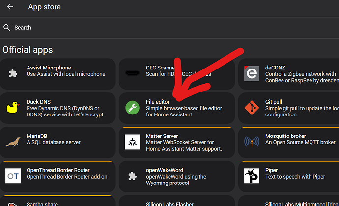The width and height of the screenshot is (339, 206).
Task: Open the openWakeWord app title
Action: (165, 170)
